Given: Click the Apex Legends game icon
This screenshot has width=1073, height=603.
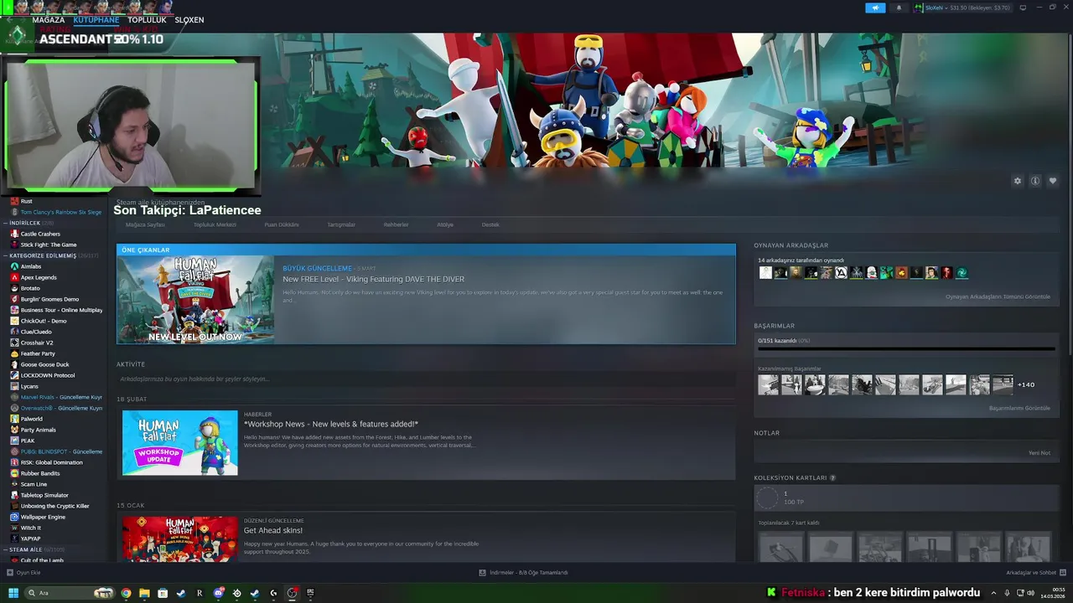Looking at the screenshot, I should pyautogui.click(x=14, y=277).
